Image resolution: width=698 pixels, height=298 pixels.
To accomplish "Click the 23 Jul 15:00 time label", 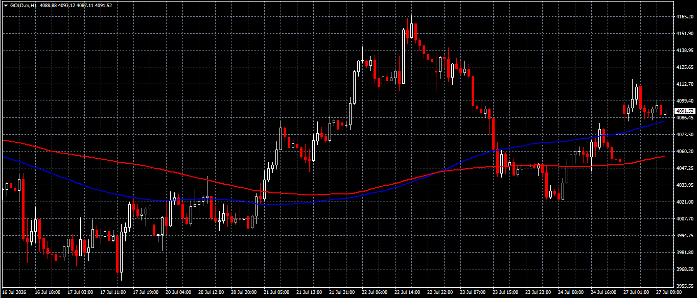I will [x=505, y=293].
